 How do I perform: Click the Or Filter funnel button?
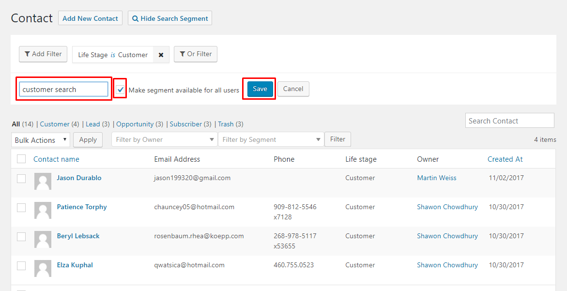pyautogui.click(x=196, y=54)
